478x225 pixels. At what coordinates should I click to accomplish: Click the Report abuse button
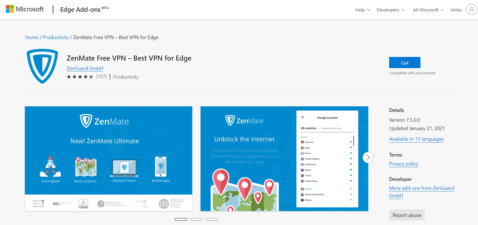[x=407, y=215]
